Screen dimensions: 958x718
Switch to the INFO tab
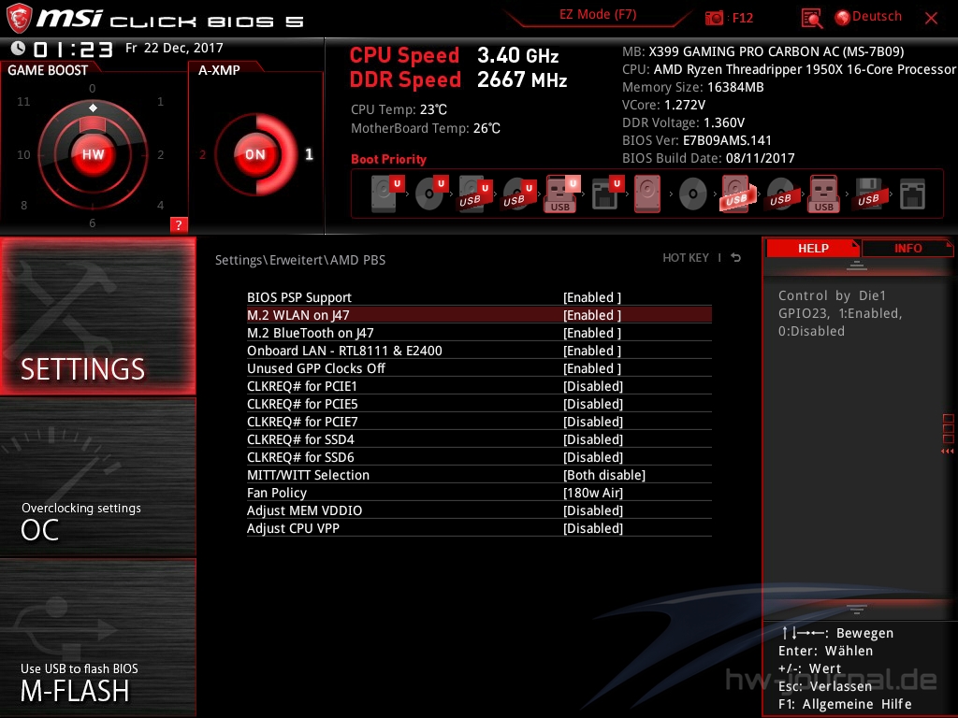click(907, 249)
